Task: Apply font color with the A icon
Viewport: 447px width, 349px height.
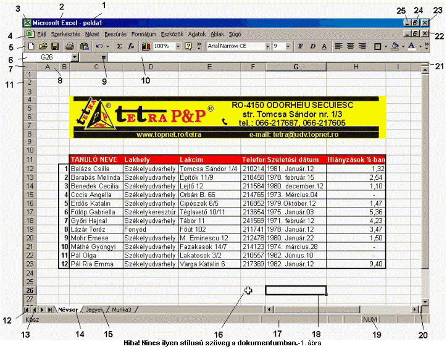Action: click(x=411, y=46)
